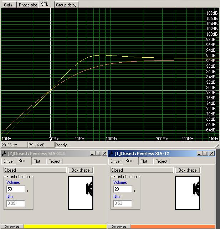The image size is (220, 229).
Task: Click the 64dB axis label
Action: coord(211,130)
